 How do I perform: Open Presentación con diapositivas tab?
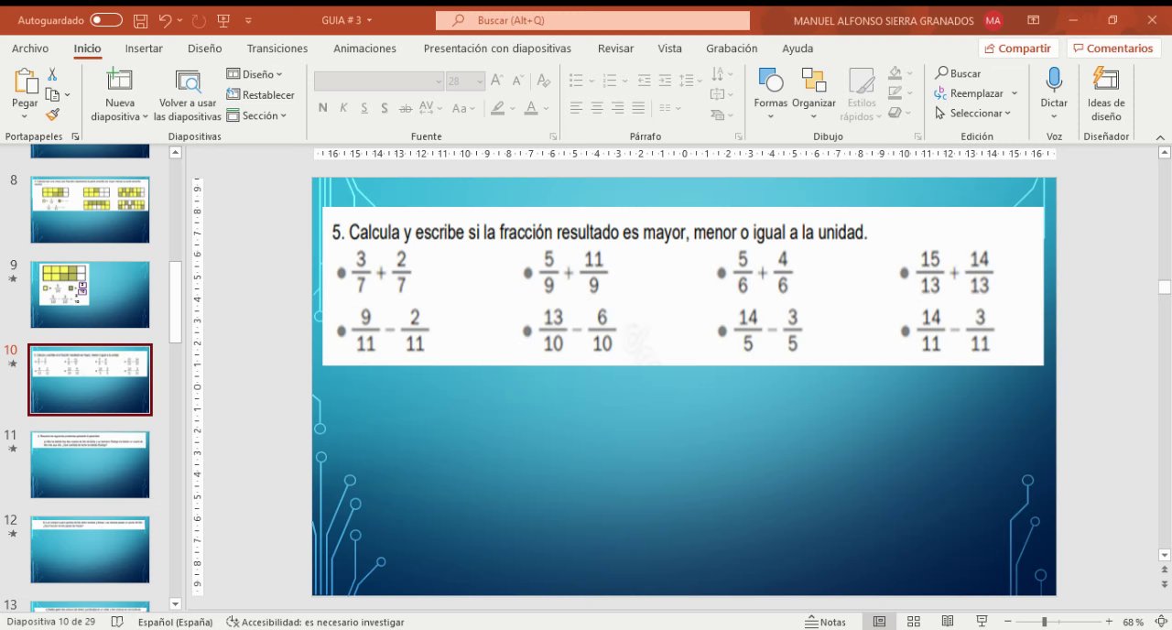click(x=497, y=49)
